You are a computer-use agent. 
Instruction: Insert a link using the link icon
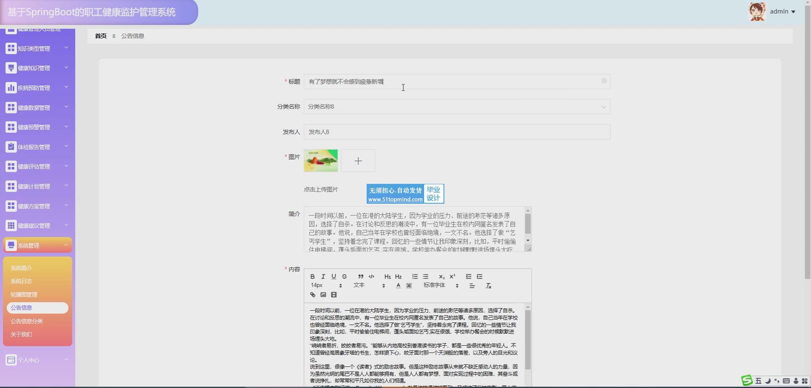coord(313,295)
